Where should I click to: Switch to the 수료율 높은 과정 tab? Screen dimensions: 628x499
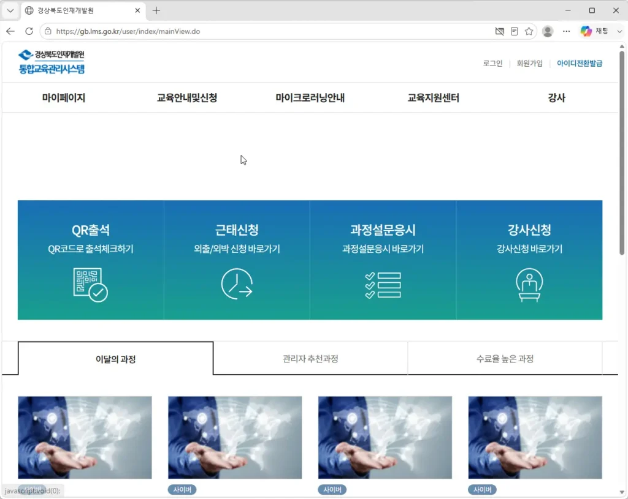[x=505, y=359]
